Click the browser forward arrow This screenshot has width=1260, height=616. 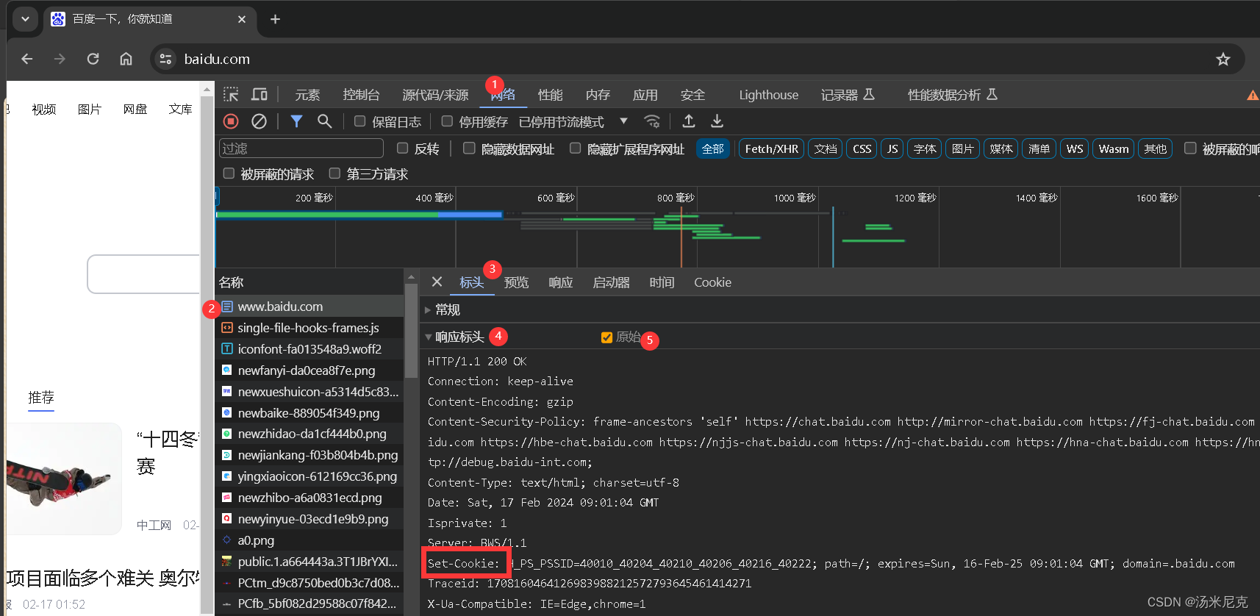(x=60, y=59)
